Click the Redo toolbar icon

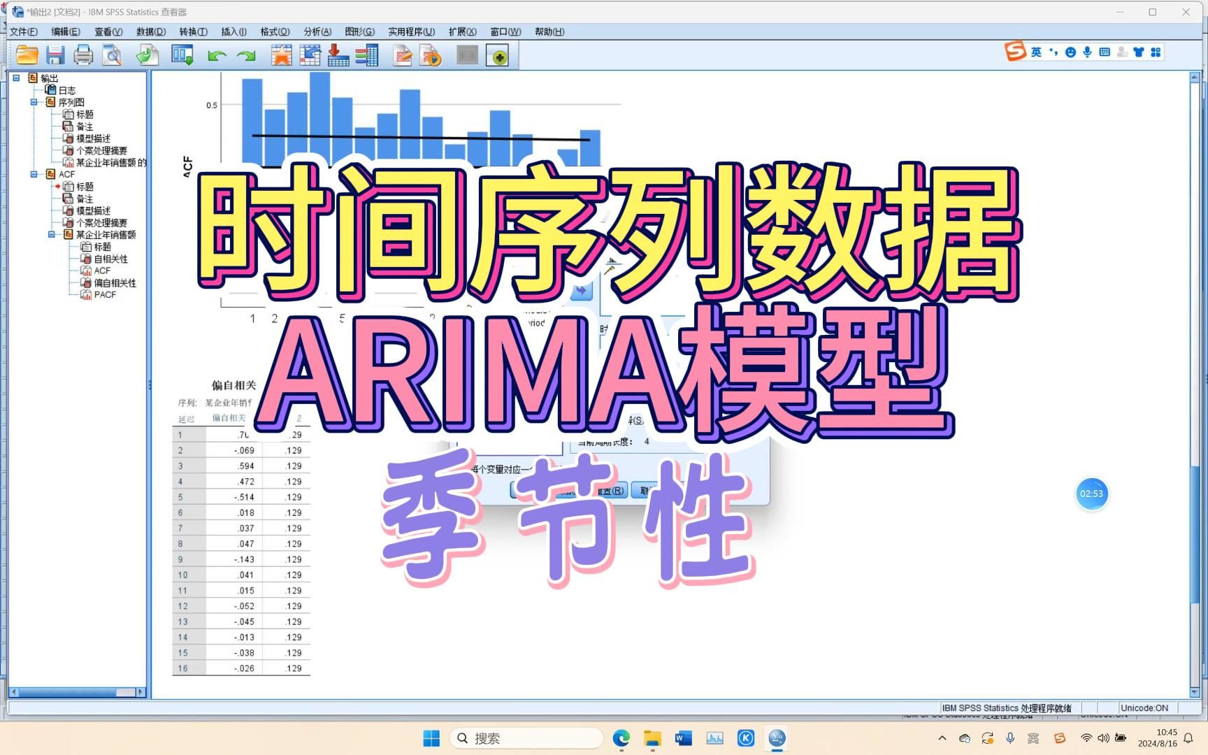246,55
